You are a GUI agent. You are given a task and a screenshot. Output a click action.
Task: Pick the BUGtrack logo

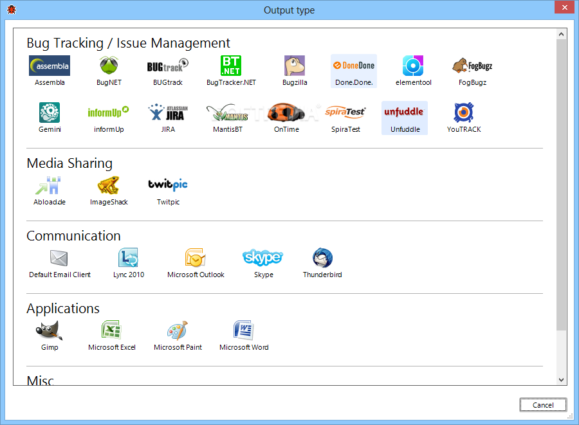[168, 66]
